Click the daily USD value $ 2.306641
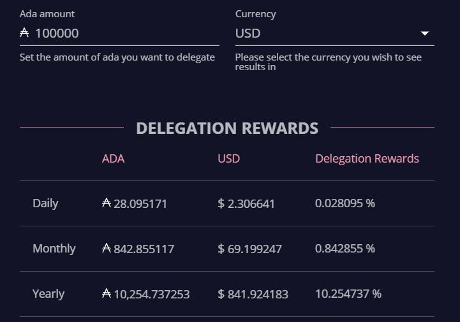Screen dimensions: 460x322 click(x=246, y=203)
